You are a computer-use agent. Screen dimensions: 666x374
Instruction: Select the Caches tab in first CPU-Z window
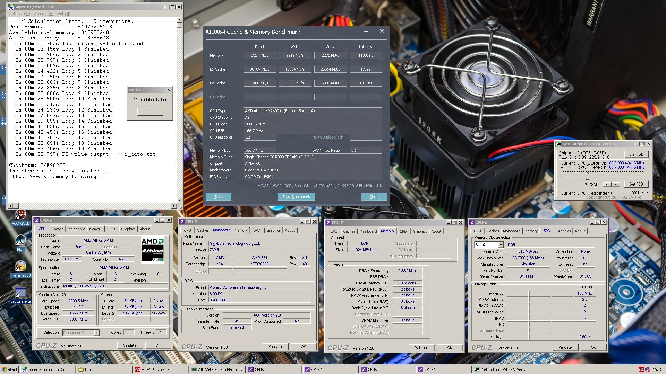58,229
